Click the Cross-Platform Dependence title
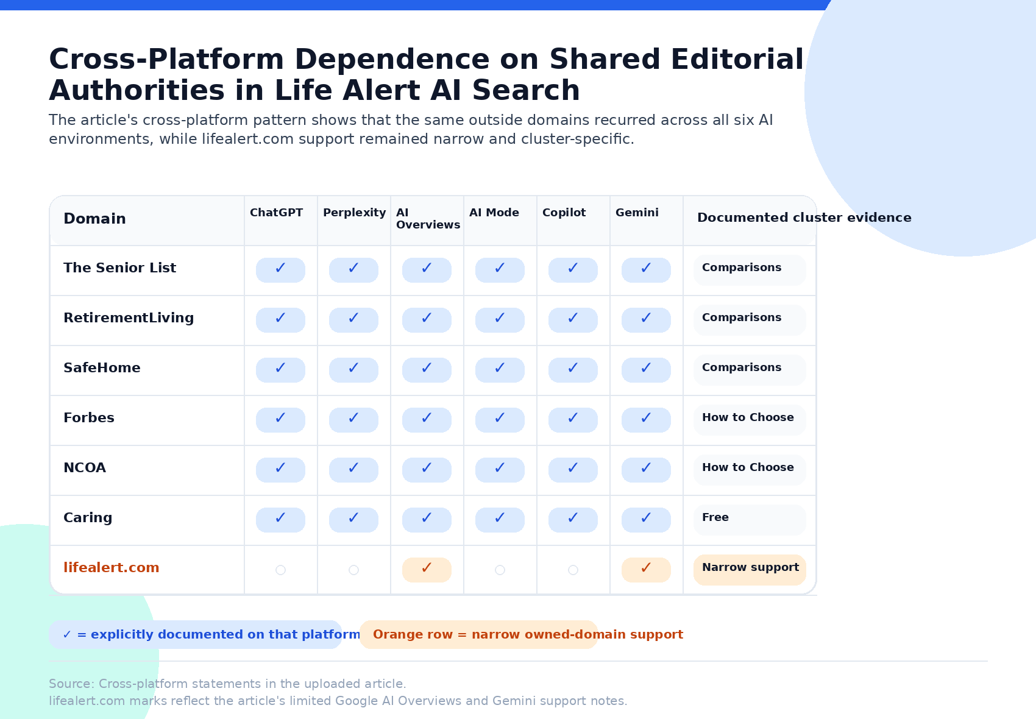1036x719 pixels. (x=427, y=75)
